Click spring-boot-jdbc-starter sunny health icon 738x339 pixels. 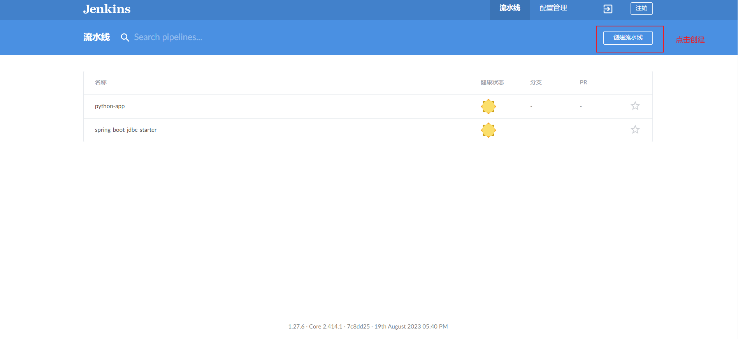pos(488,130)
